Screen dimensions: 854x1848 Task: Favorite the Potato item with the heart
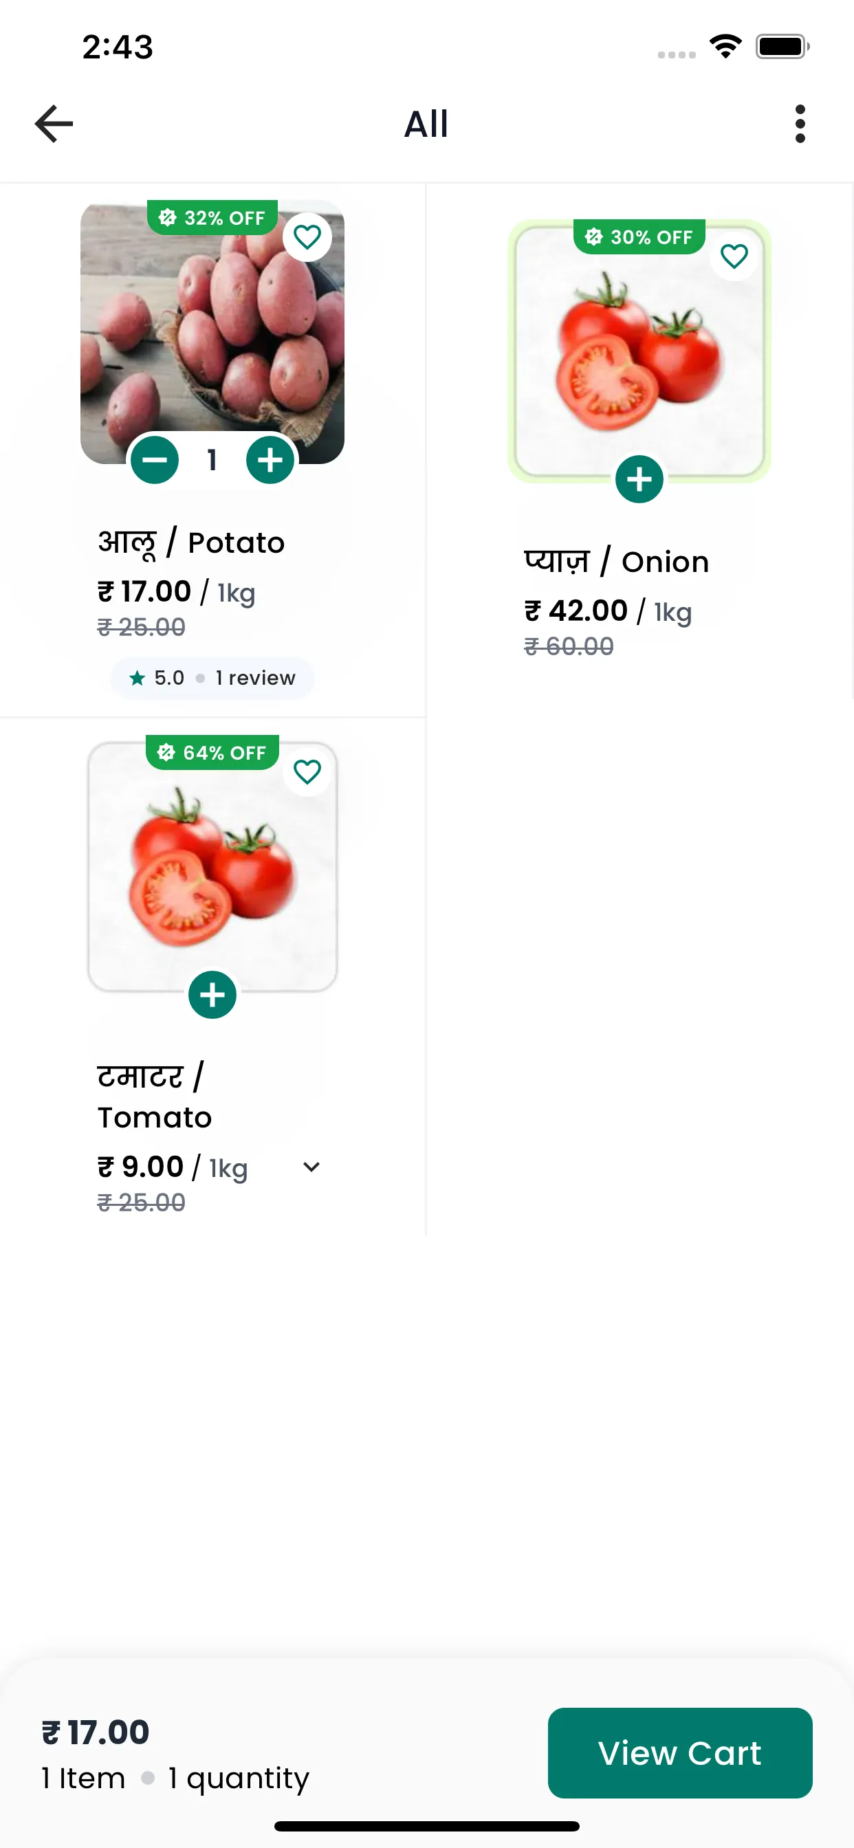tap(307, 236)
